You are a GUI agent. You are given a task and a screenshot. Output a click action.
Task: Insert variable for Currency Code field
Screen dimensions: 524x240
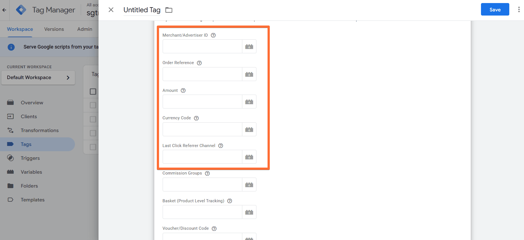coord(249,130)
